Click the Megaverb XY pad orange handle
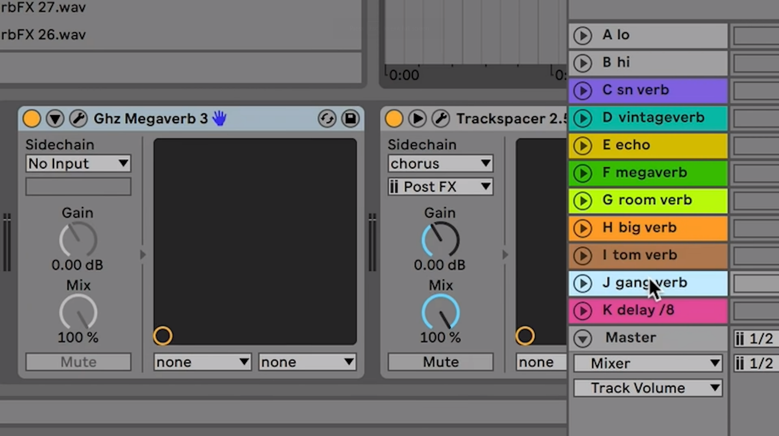 pyautogui.click(x=163, y=336)
